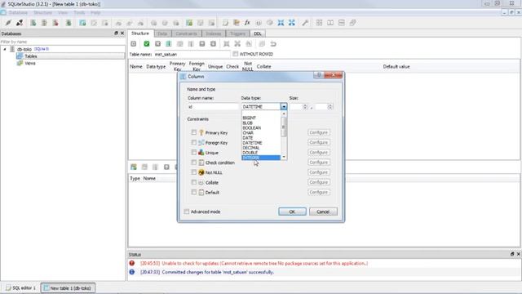This screenshot has height=294, width=522.
Task: Open the Database menu
Action: pyautogui.click(x=18, y=13)
